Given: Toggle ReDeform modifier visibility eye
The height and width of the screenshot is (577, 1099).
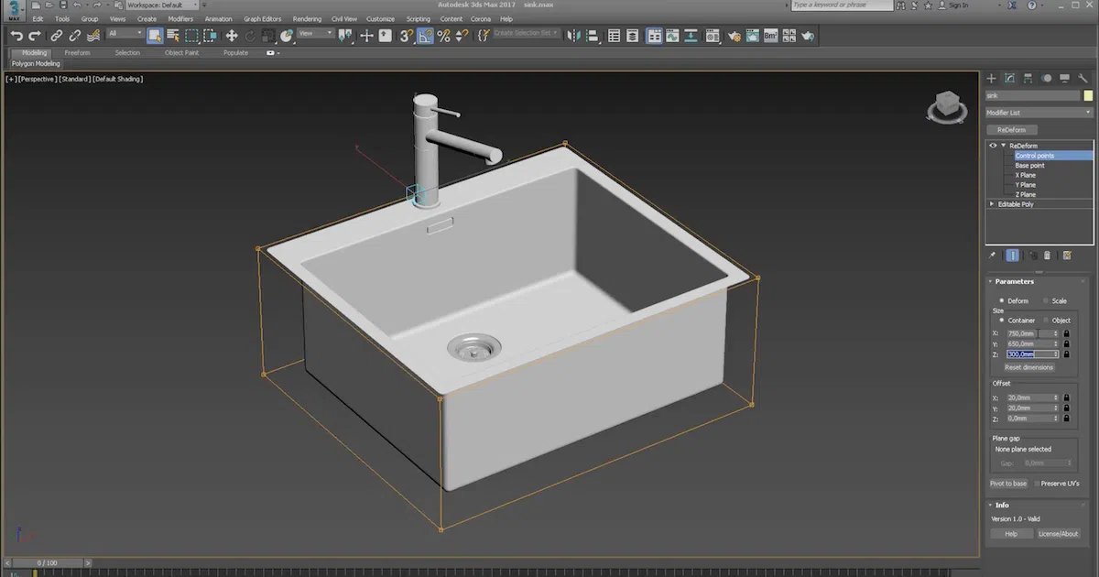Looking at the screenshot, I should pyautogui.click(x=993, y=146).
